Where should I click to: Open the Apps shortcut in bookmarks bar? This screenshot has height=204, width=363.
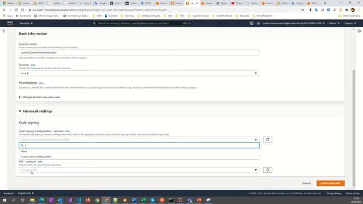point(7,16)
